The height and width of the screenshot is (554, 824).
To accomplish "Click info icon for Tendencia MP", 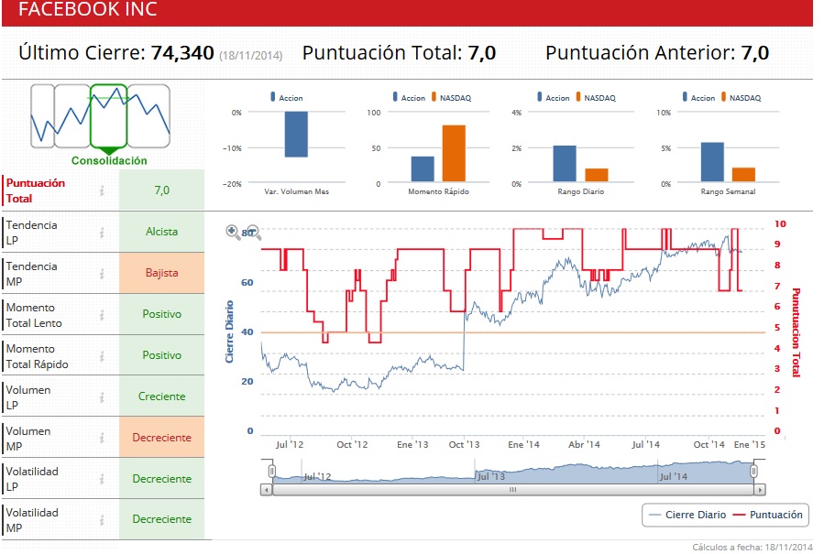I will click(x=102, y=274).
